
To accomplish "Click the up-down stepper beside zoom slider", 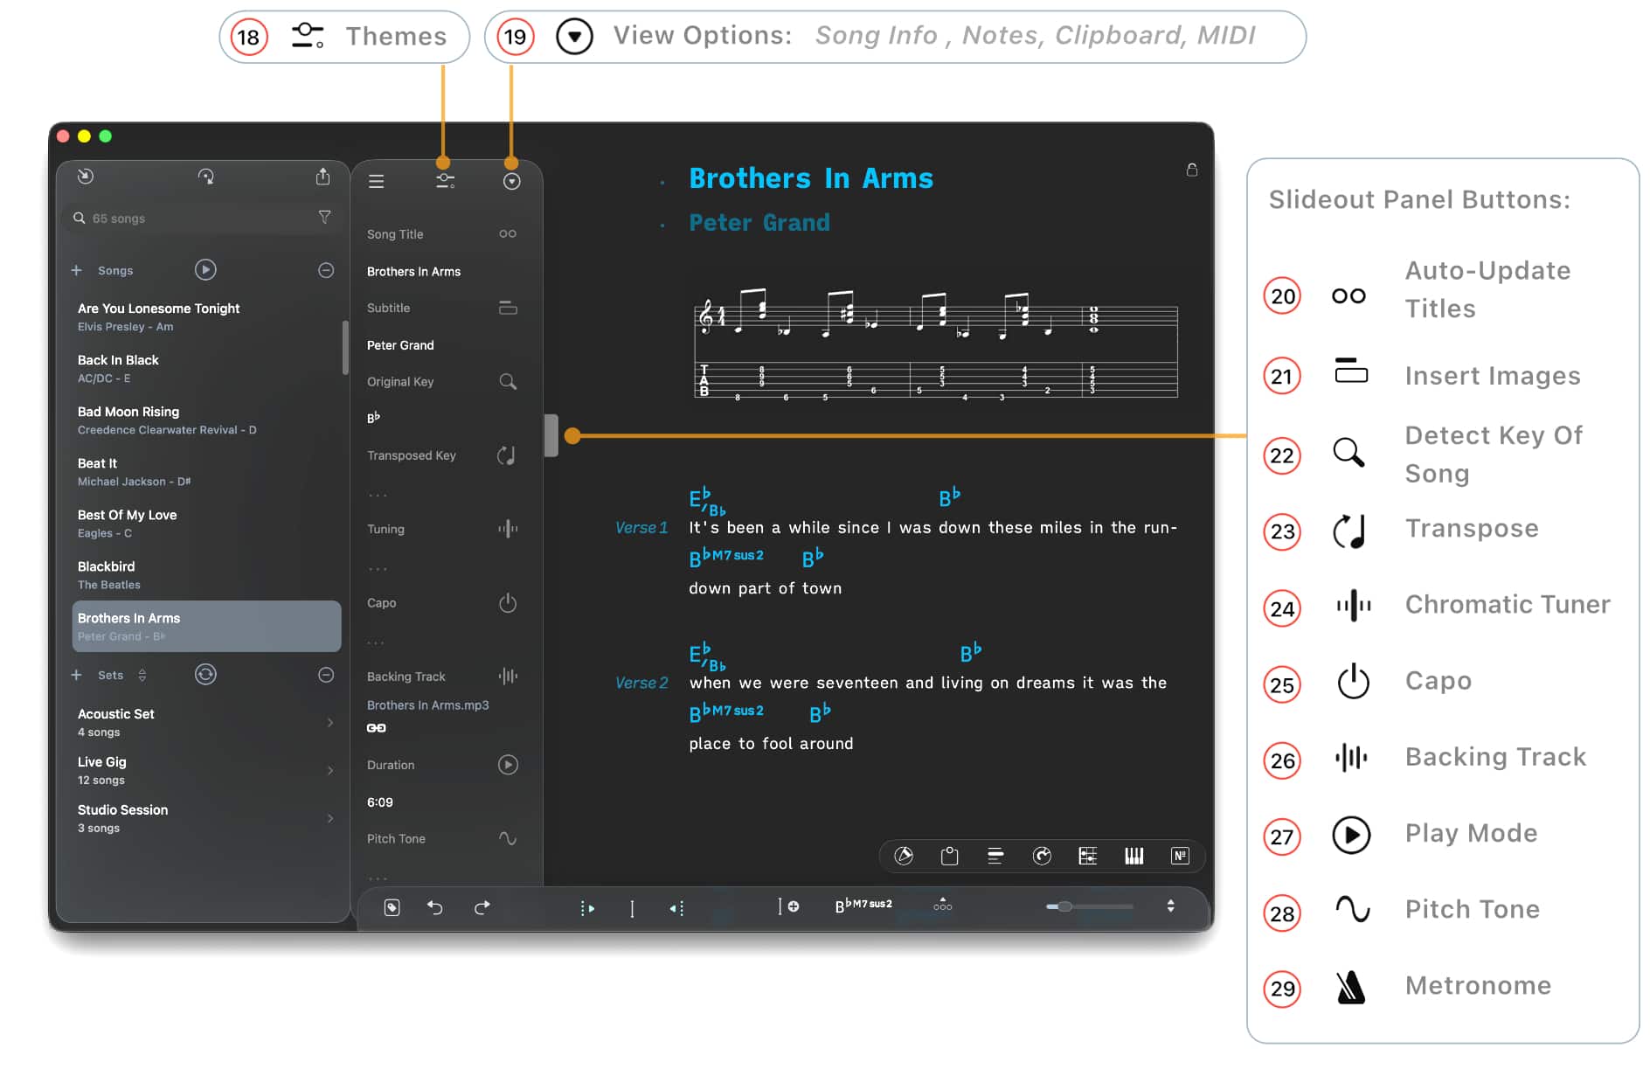I will pos(1171,906).
